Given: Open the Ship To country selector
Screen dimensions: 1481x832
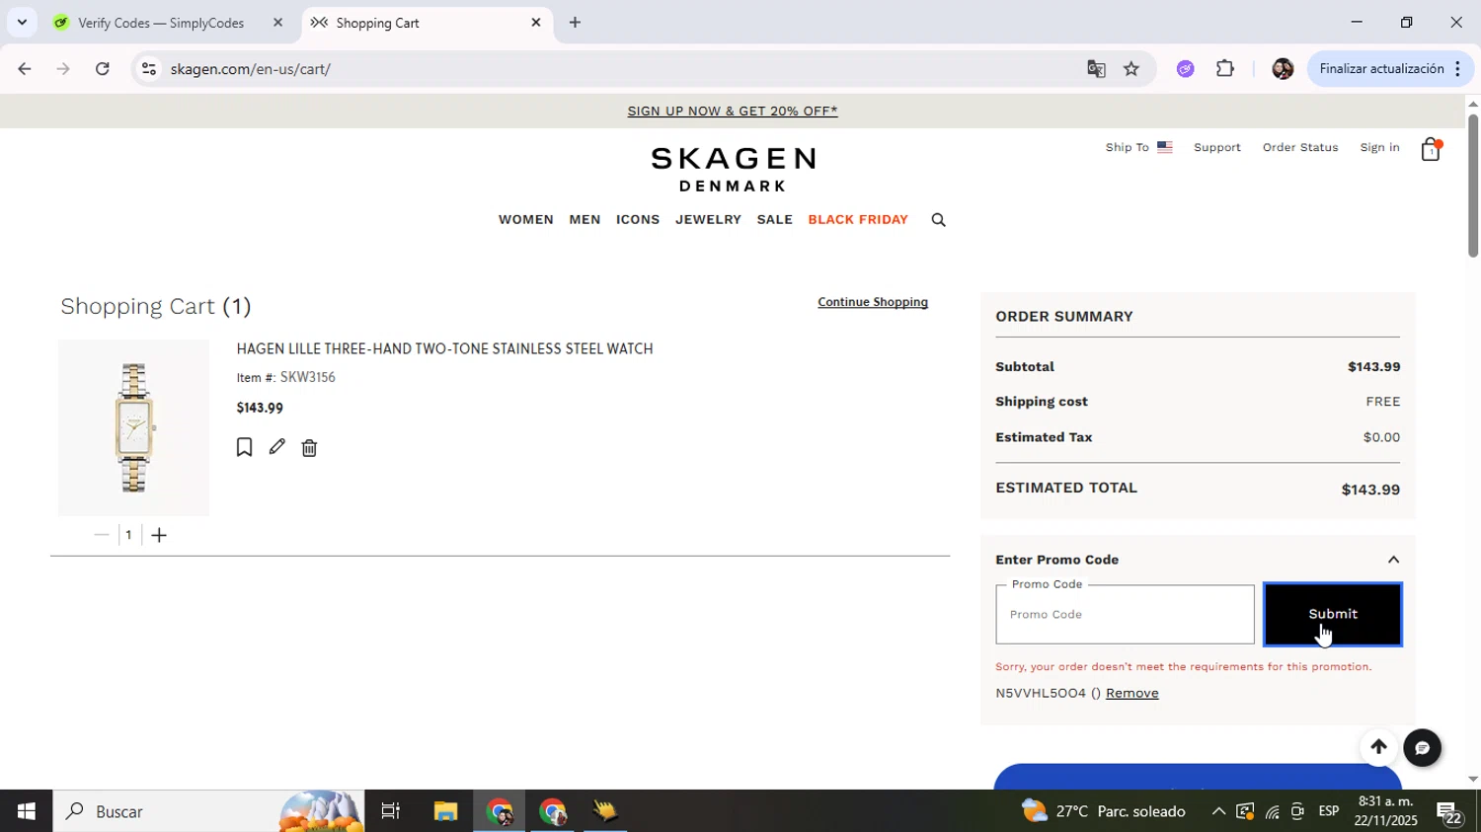Looking at the screenshot, I should [x=1138, y=147].
